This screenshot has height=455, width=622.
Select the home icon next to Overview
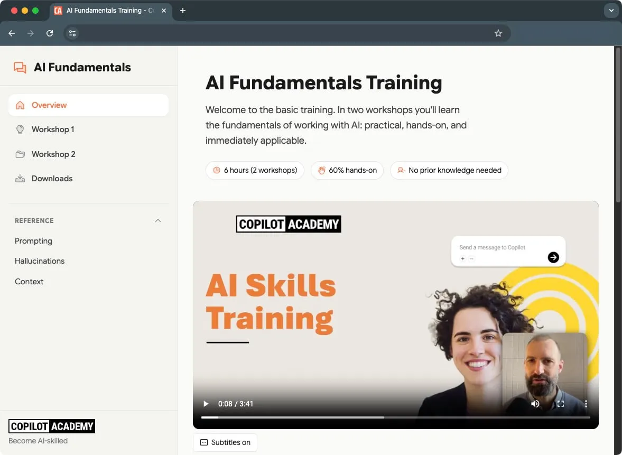pos(20,105)
